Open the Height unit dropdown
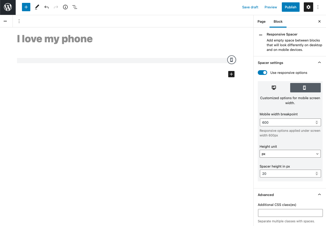This screenshot has height=226, width=326. pyautogui.click(x=290, y=154)
